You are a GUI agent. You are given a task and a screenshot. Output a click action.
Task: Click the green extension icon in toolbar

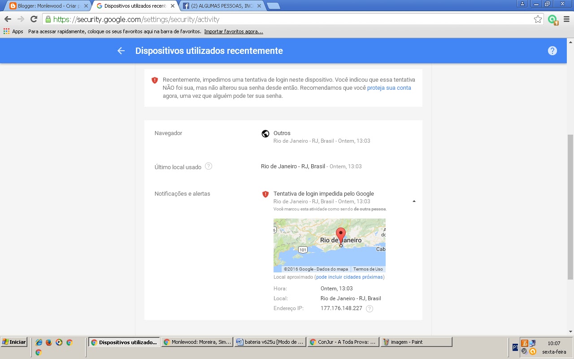click(x=553, y=19)
